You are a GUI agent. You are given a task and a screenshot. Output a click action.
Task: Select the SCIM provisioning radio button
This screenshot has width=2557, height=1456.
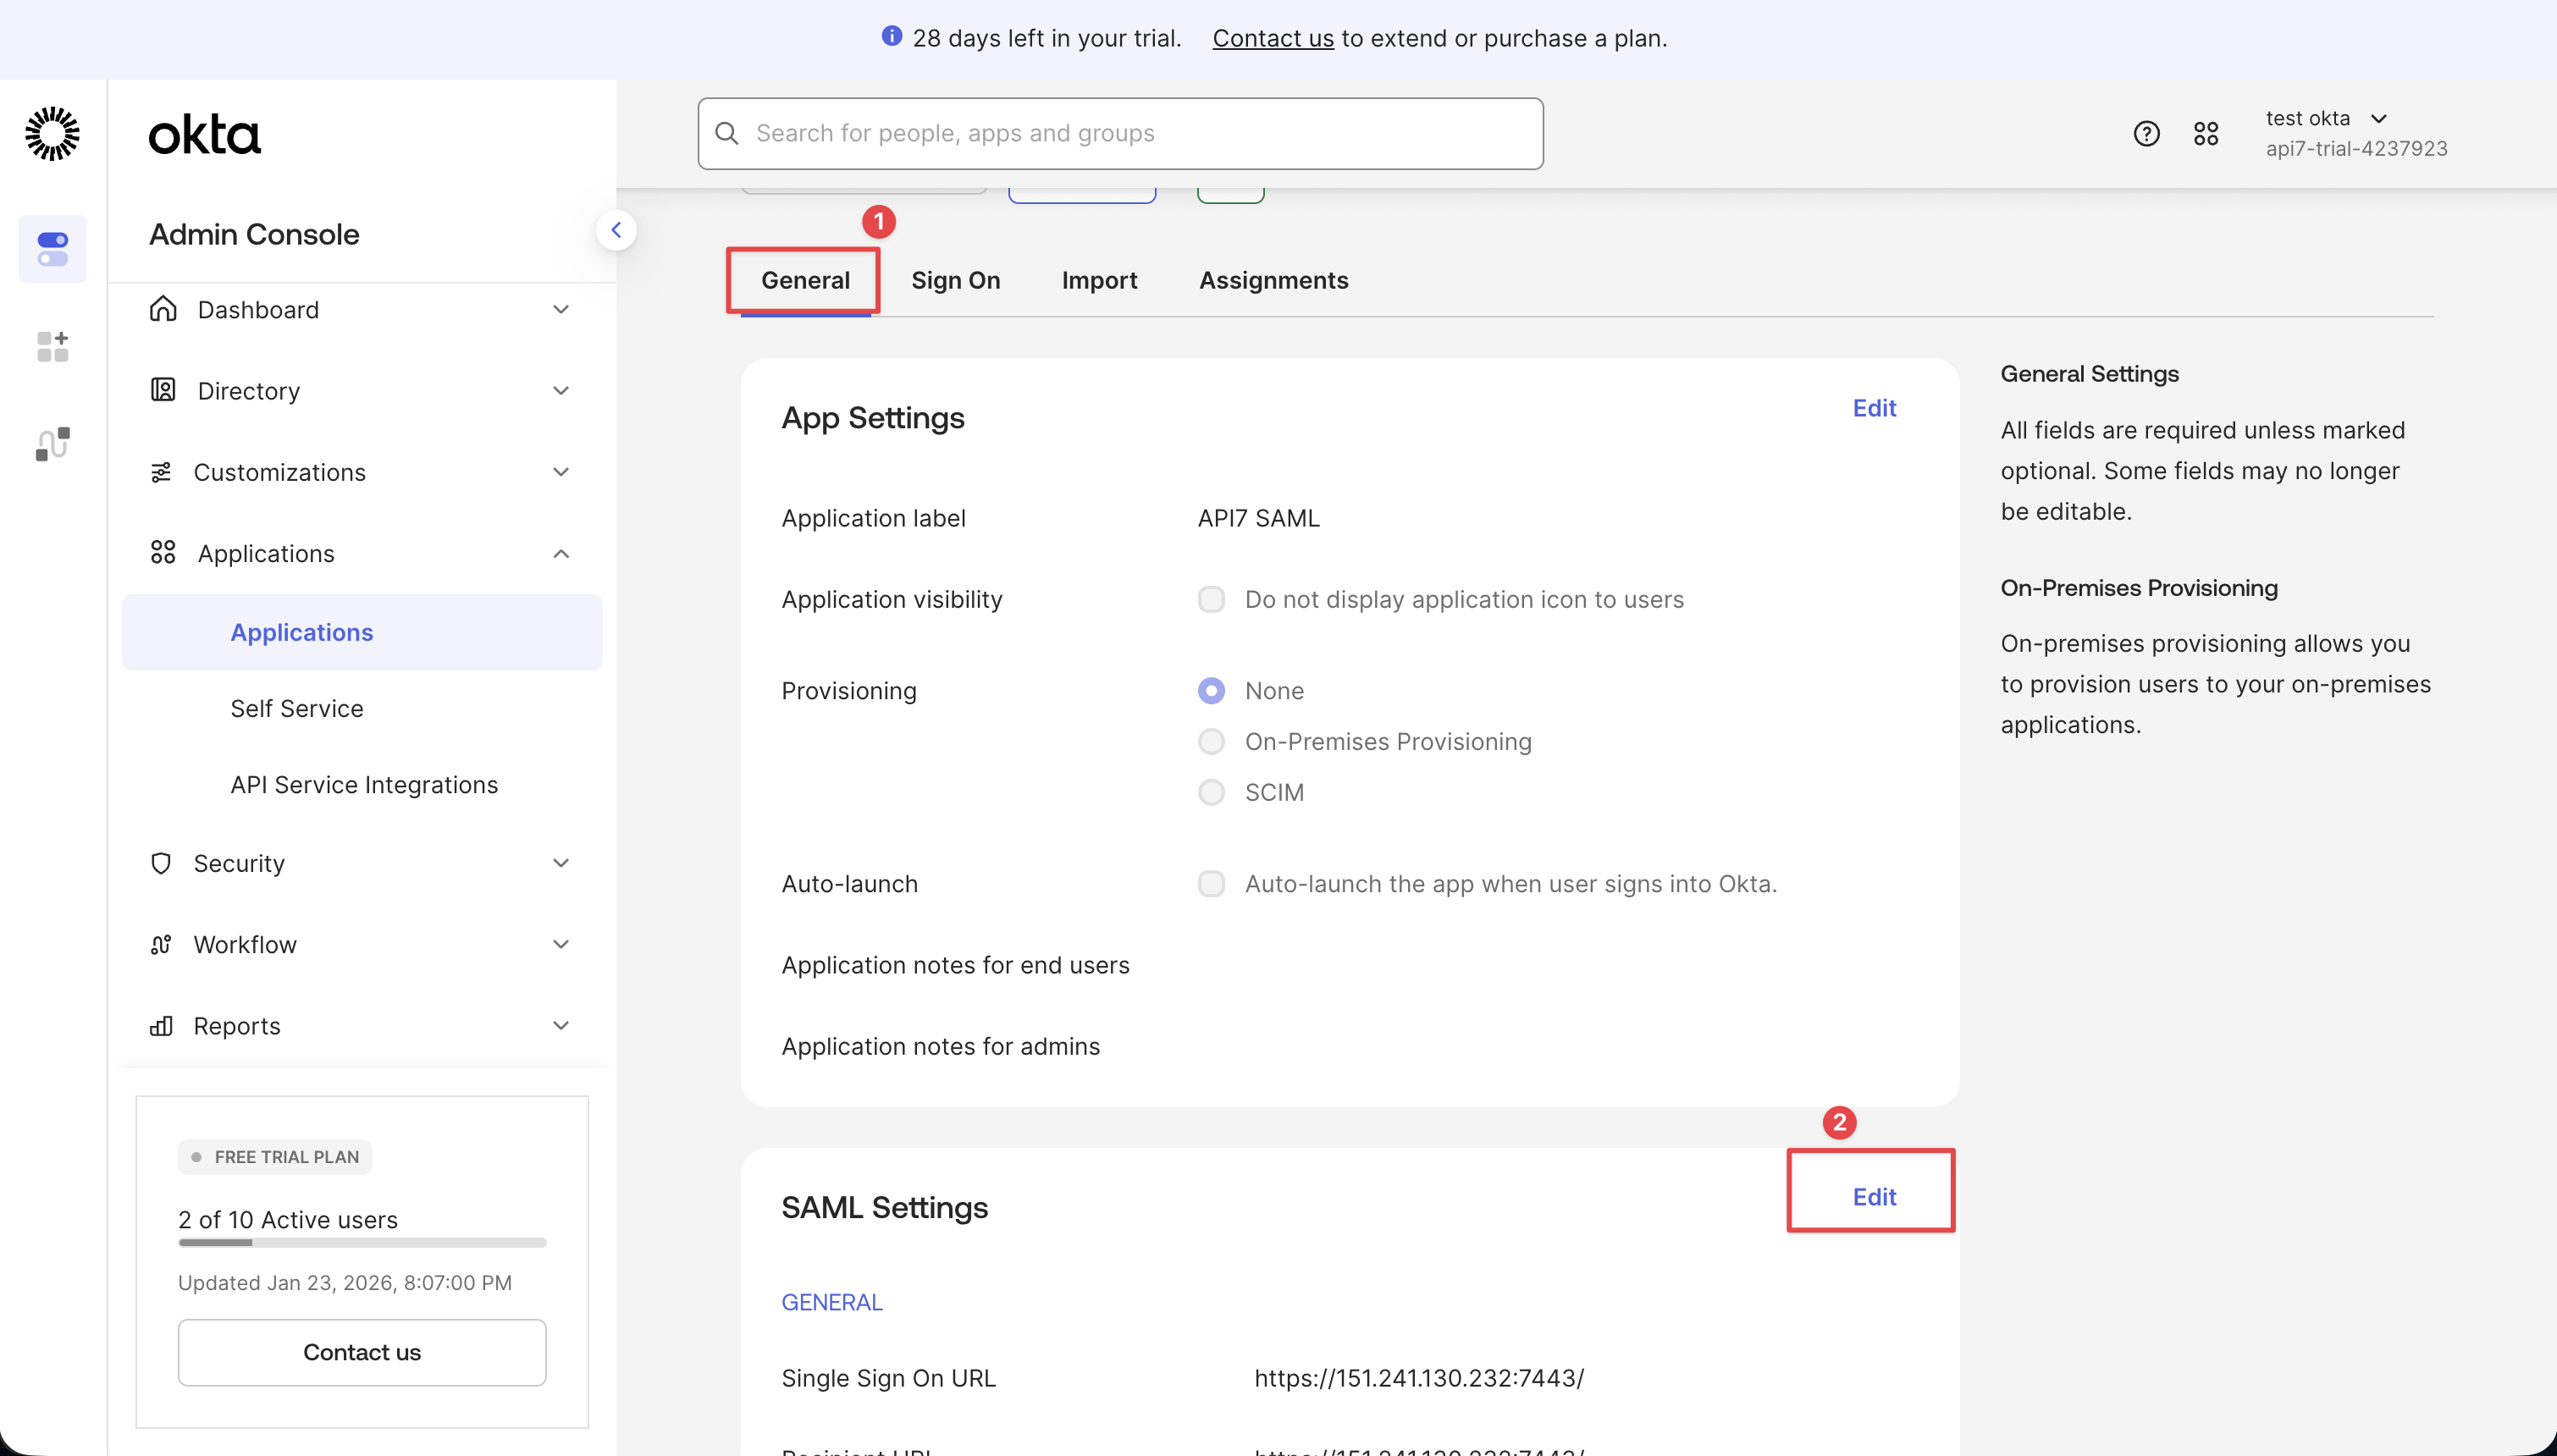tap(1211, 791)
